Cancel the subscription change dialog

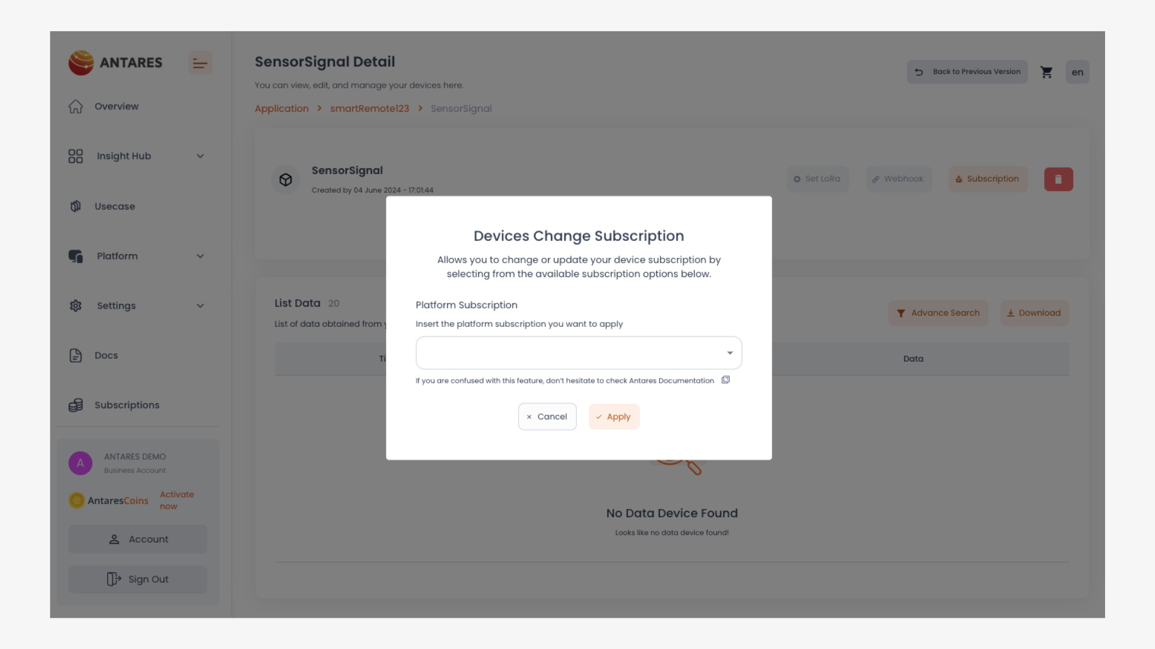(547, 416)
